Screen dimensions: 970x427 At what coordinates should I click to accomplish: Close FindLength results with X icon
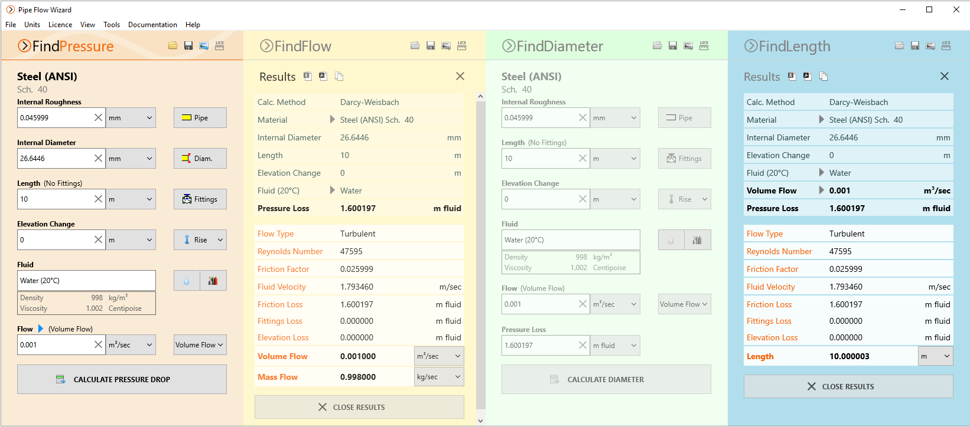[945, 76]
